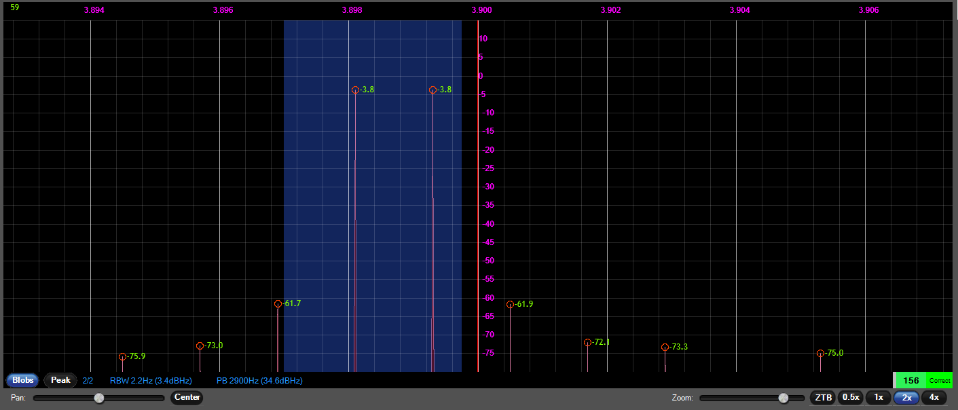Click the PB 2900Hz passband label
This screenshot has width=958, height=410.
pyautogui.click(x=259, y=380)
